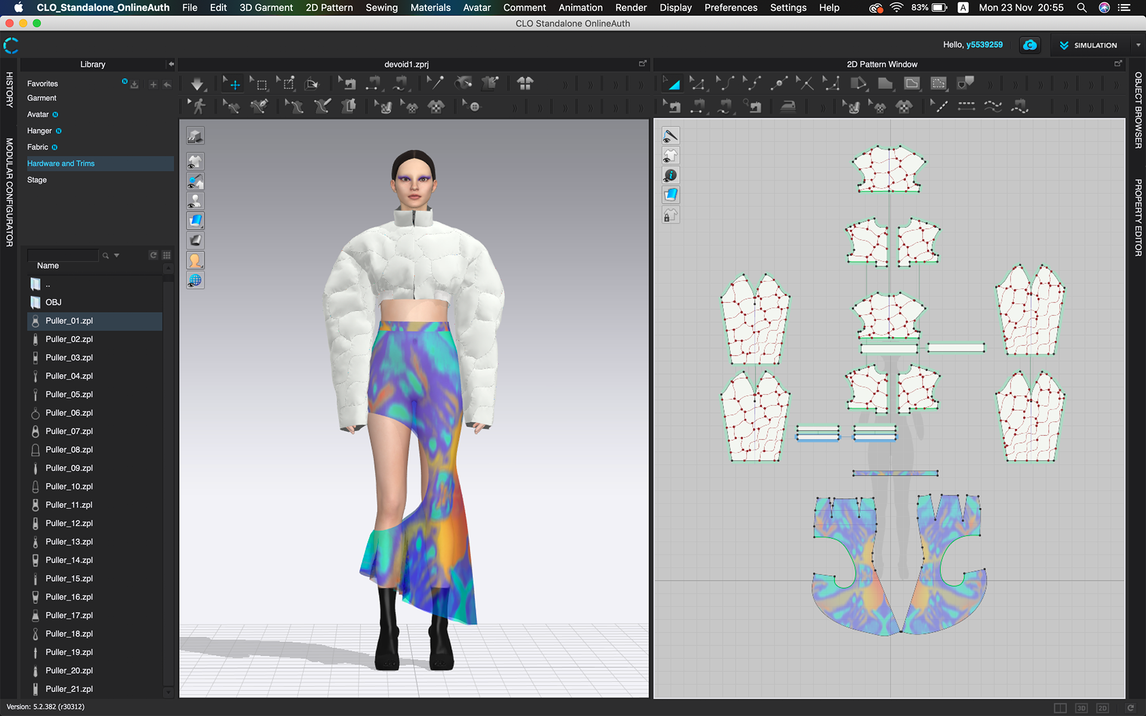Screen dimensions: 1146x716
Task: Toggle the metallic garment render style icon
Action: (195, 240)
